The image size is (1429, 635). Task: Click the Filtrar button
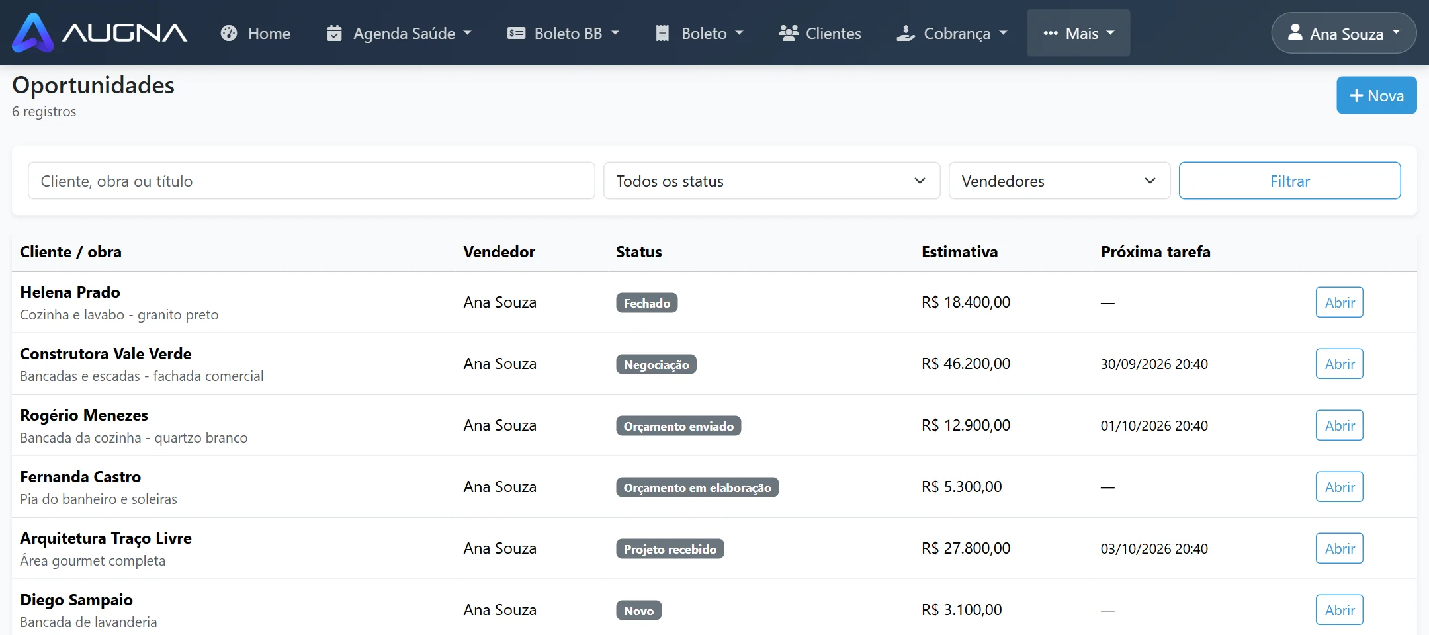[1289, 181]
